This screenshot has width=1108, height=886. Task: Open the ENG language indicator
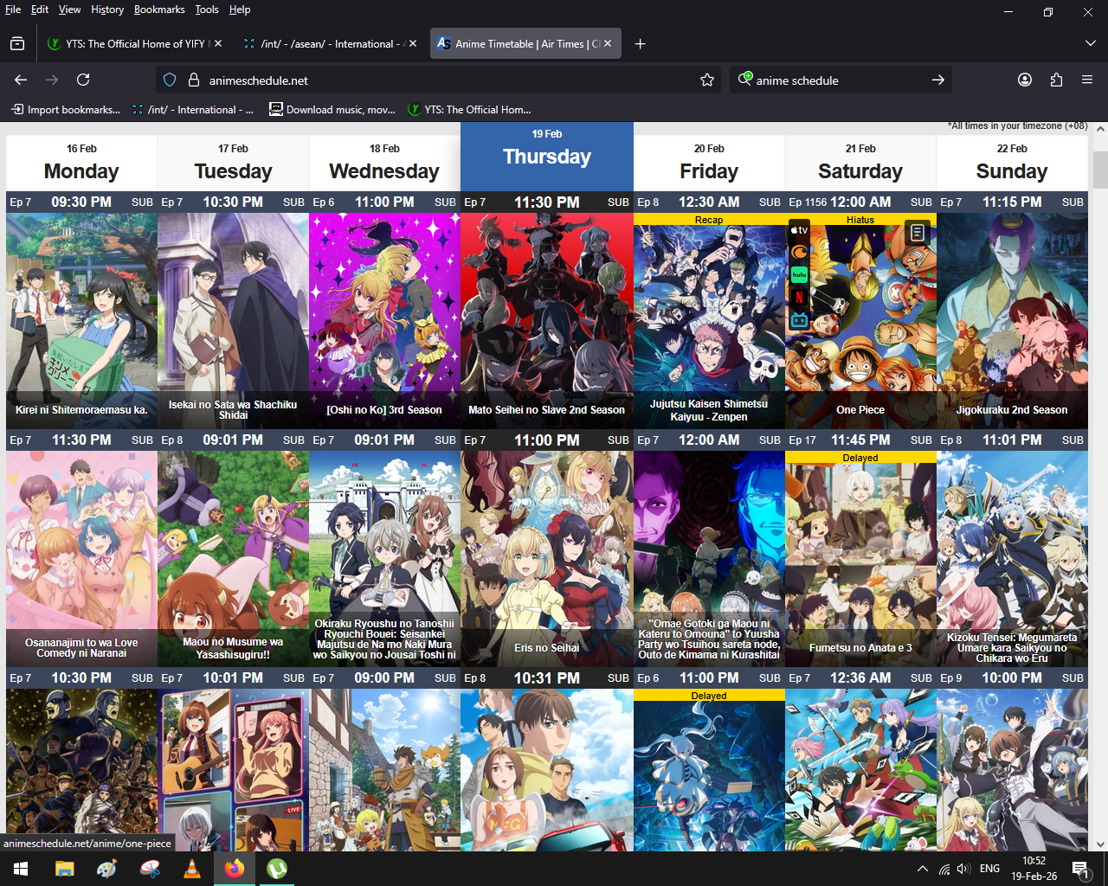pyautogui.click(x=989, y=869)
